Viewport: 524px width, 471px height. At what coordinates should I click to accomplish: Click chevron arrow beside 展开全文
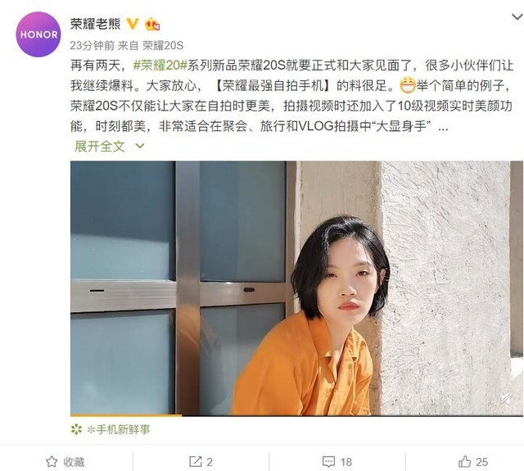pyautogui.click(x=140, y=146)
